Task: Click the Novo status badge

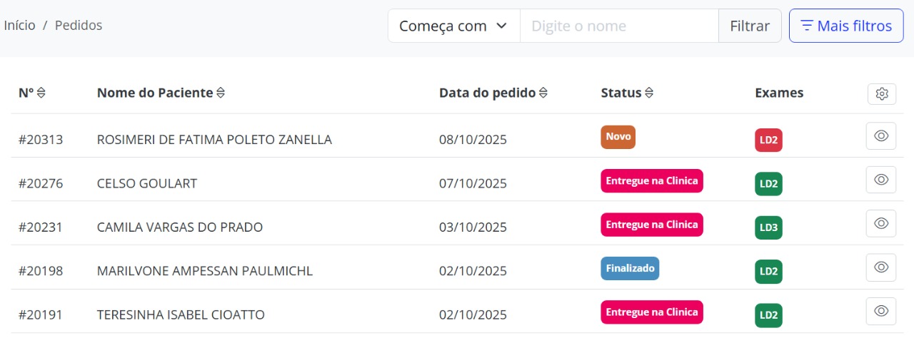Action: (x=618, y=137)
